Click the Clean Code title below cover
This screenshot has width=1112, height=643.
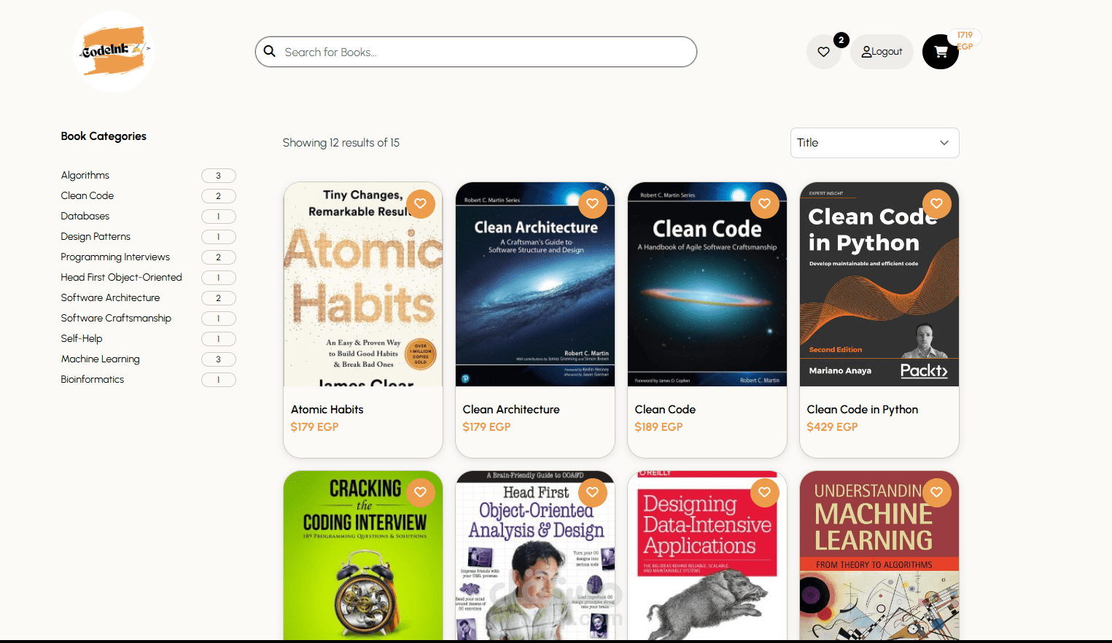(x=665, y=410)
